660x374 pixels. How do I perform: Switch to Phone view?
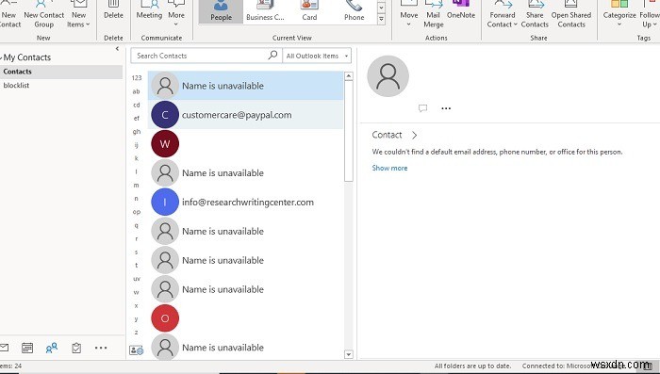point(354,11)
